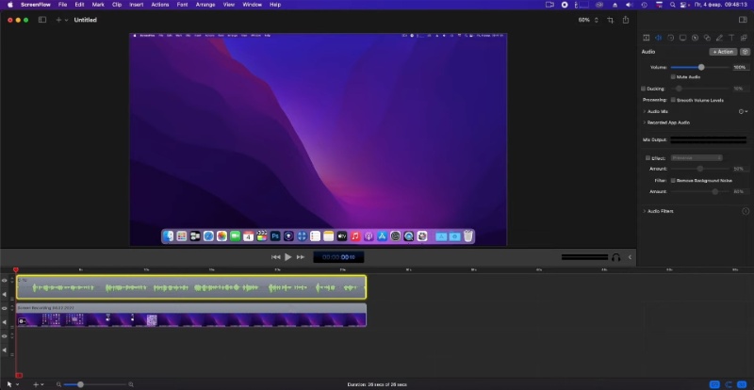
Task: Open the plus add-track dropdown at bottom
Action: 38,384
